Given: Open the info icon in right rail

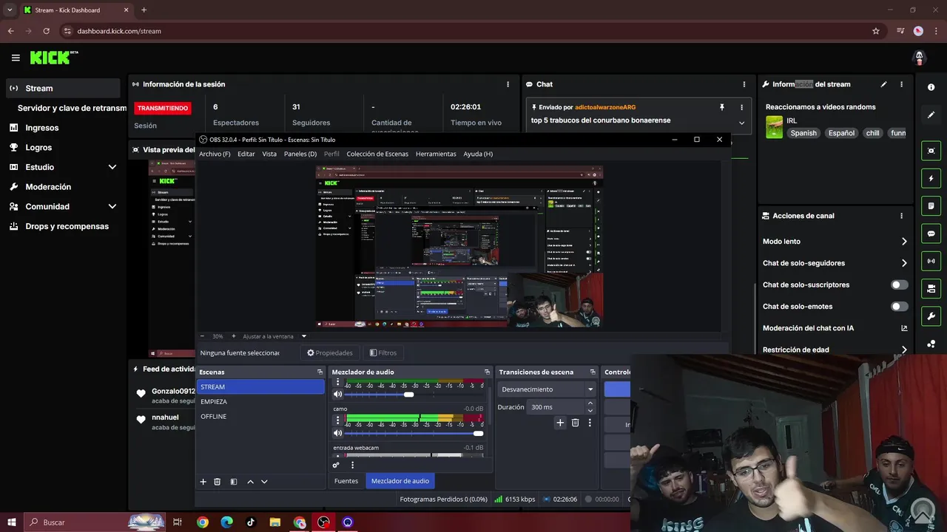Looking at the screenshot, I should [931, 87].
